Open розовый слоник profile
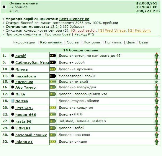The image size is (162, 156). (31, 135)
